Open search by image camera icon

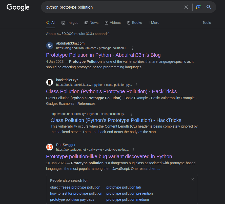(x=199, y=7)
